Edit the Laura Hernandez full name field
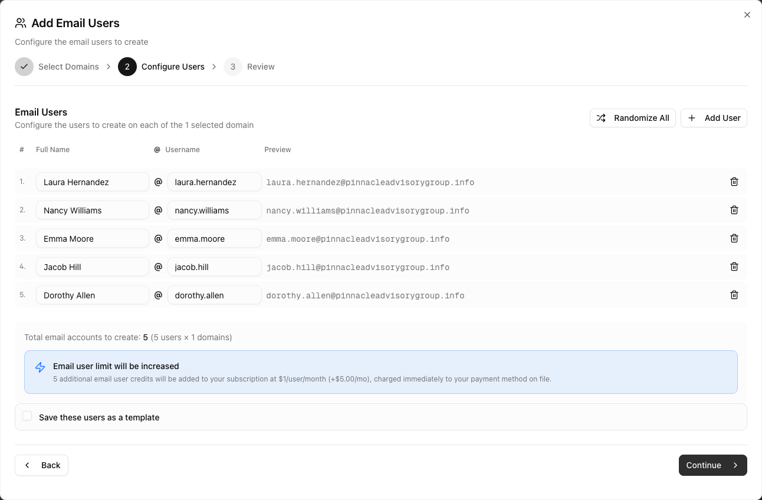The image size is (762, 500). (x=93, y=182)
